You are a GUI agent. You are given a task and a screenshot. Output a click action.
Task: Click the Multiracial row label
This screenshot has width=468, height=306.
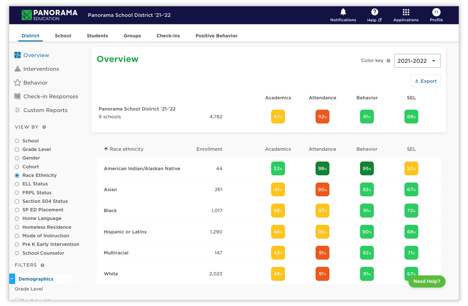(x=116, y=253)
